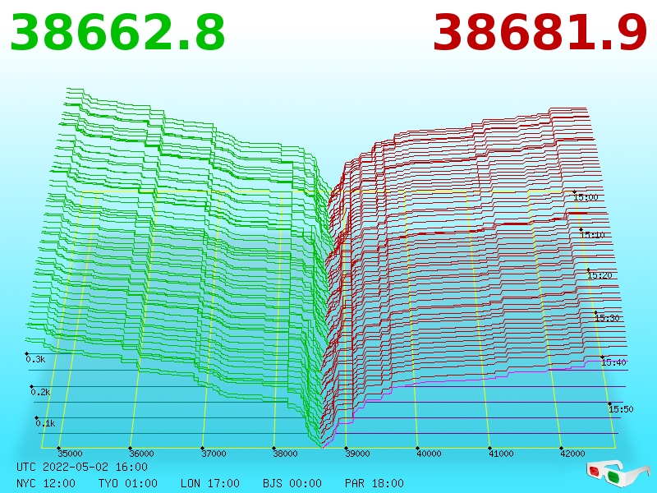Click the 37000 price axis label
This screenshot has height=493, width=657.
[x=214, y=454]
